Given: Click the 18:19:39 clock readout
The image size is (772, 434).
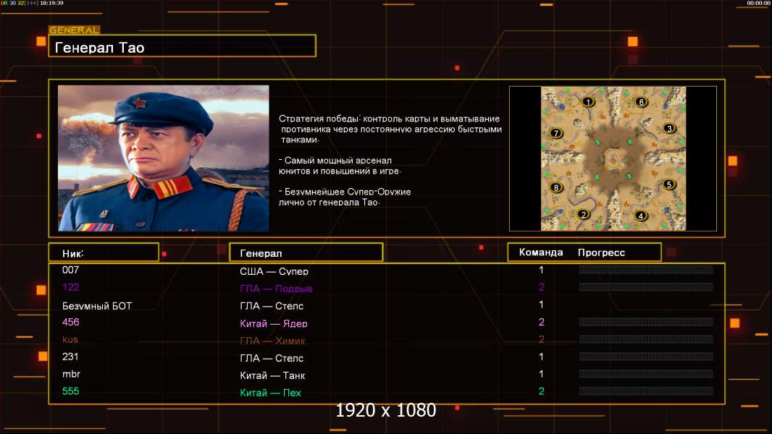Looking at the screenshot, I should coord(51,3).
